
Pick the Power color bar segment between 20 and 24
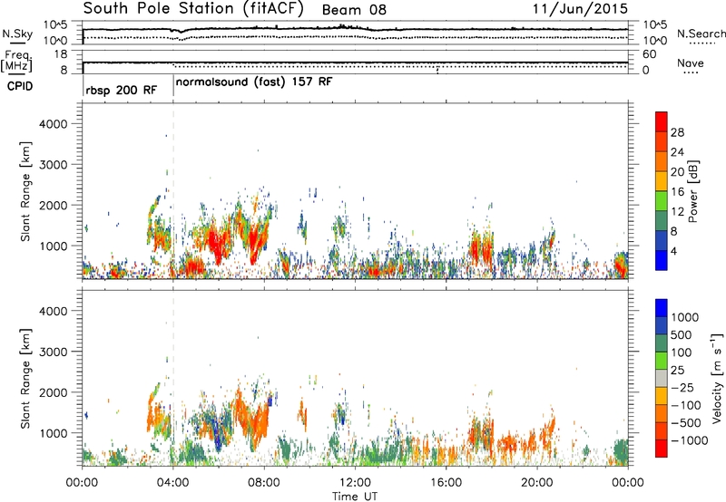662,162
